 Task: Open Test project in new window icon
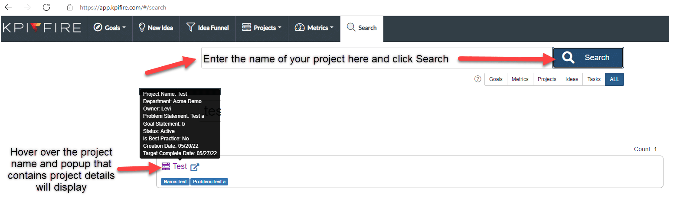(195, 167)
